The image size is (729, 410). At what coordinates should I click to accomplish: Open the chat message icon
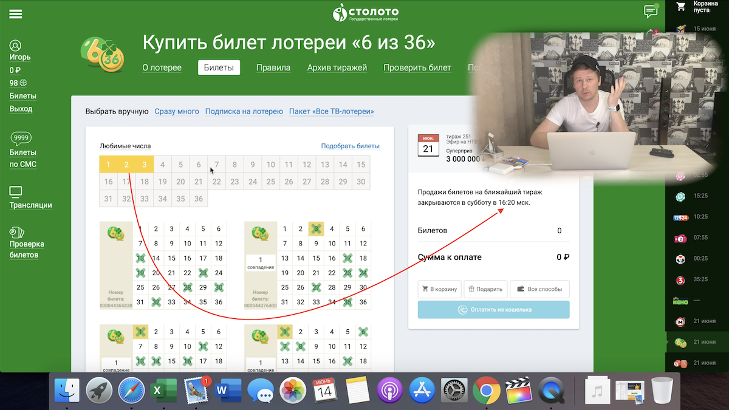[x=651, y=11]
